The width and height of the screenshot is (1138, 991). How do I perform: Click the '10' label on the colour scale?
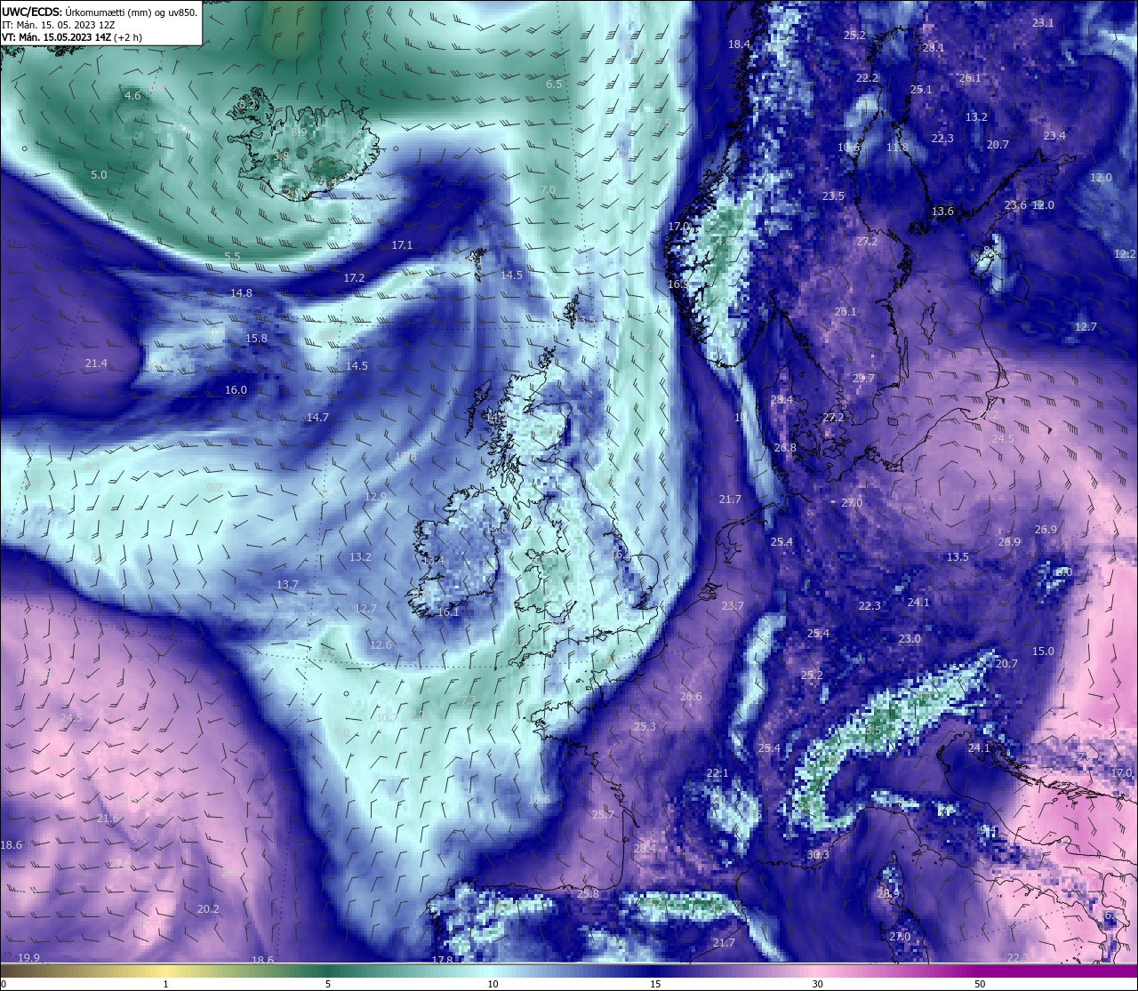click(492, 984)
